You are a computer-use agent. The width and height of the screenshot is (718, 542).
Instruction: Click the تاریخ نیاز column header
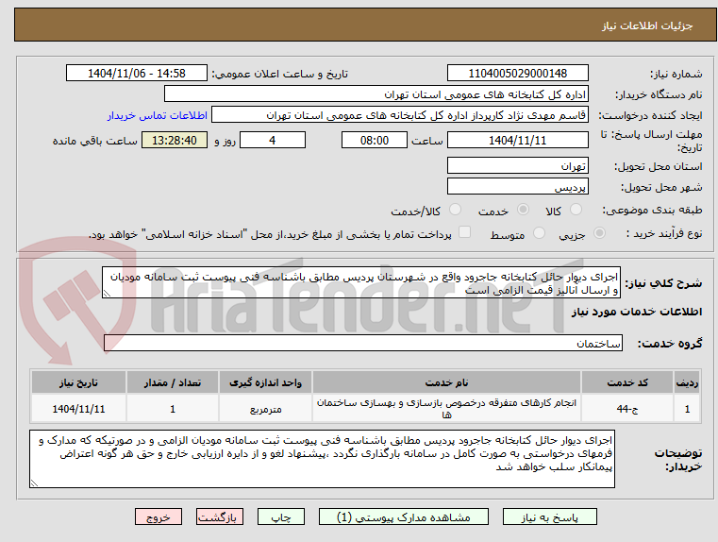click(78, 382)
